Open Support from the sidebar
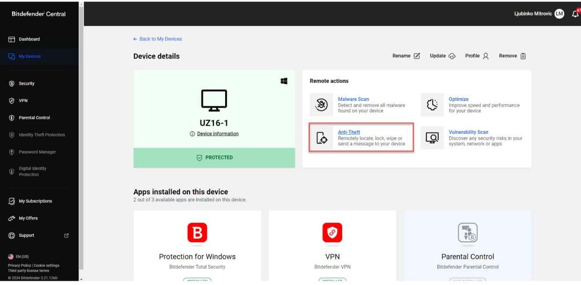This screenshot has height=285, width=581. [x=26, y=235]
